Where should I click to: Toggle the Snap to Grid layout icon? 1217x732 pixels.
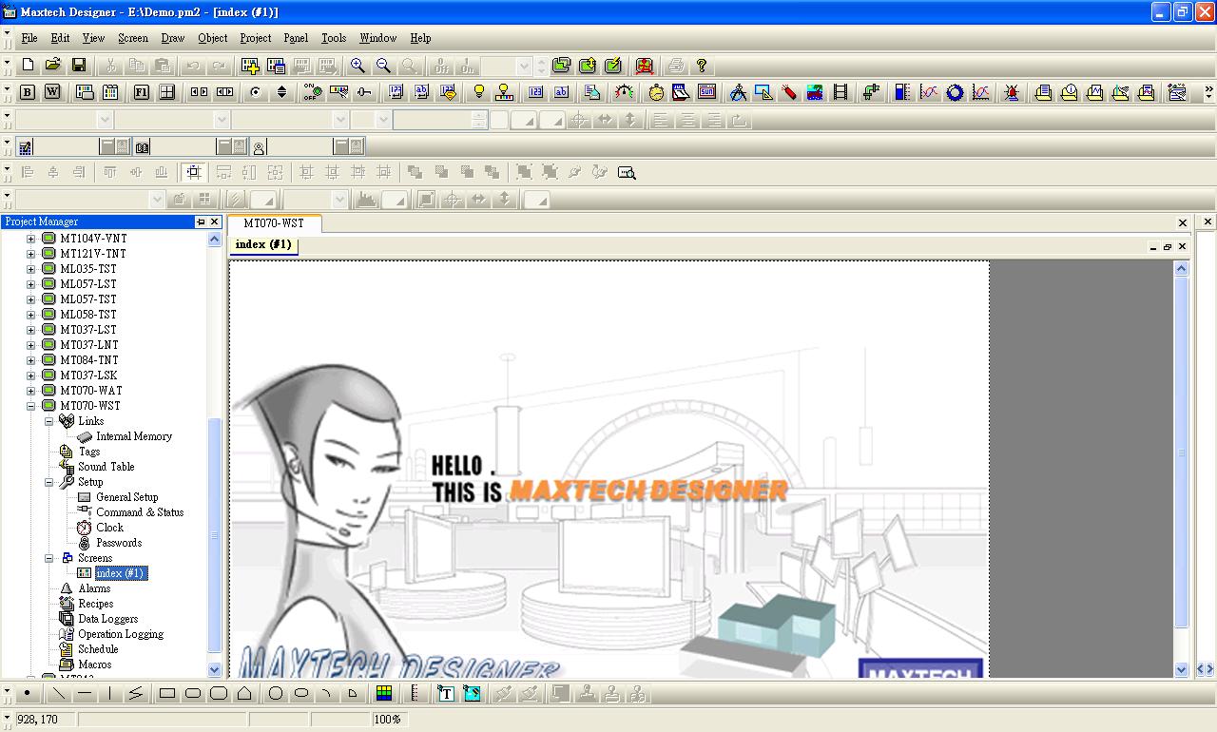click(194, 172)
